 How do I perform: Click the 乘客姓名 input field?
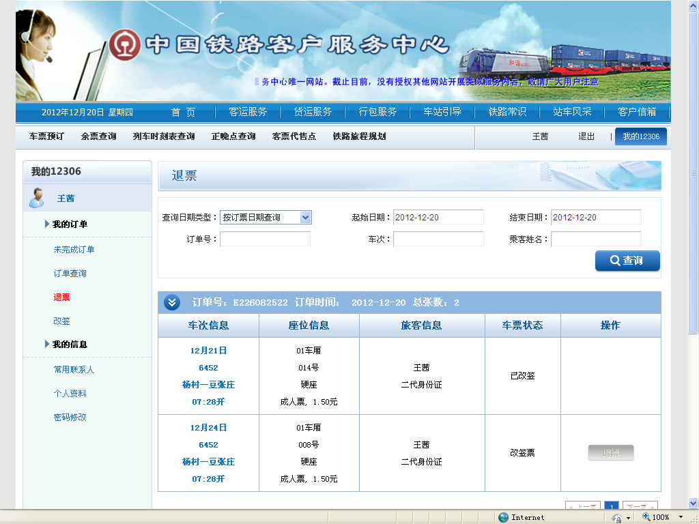(596, 239)
